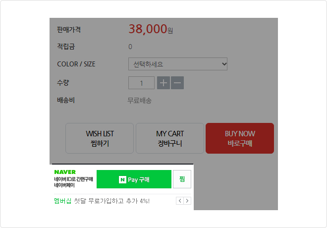327x228 pixels.
Task: Open the 선택하세요 option selector
Action: click(178, 64)
